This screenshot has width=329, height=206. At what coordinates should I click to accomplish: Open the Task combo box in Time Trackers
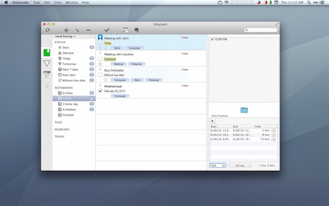[218, 165]
